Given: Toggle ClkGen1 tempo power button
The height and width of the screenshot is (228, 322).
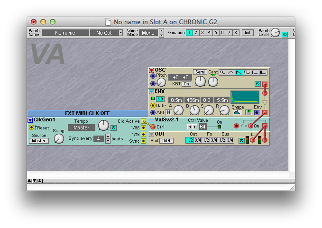Looking at the screenshot, I should click(113, 128).
